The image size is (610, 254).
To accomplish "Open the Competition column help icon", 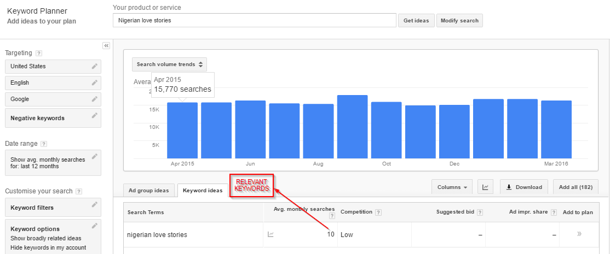I will [x=378, y=212].
